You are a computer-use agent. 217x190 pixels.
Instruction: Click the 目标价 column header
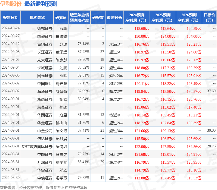pos(210,18)
